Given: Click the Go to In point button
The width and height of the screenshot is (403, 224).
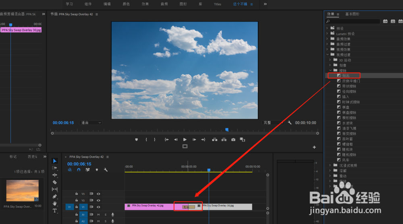Looking at the screenshot, I should 166,140.
